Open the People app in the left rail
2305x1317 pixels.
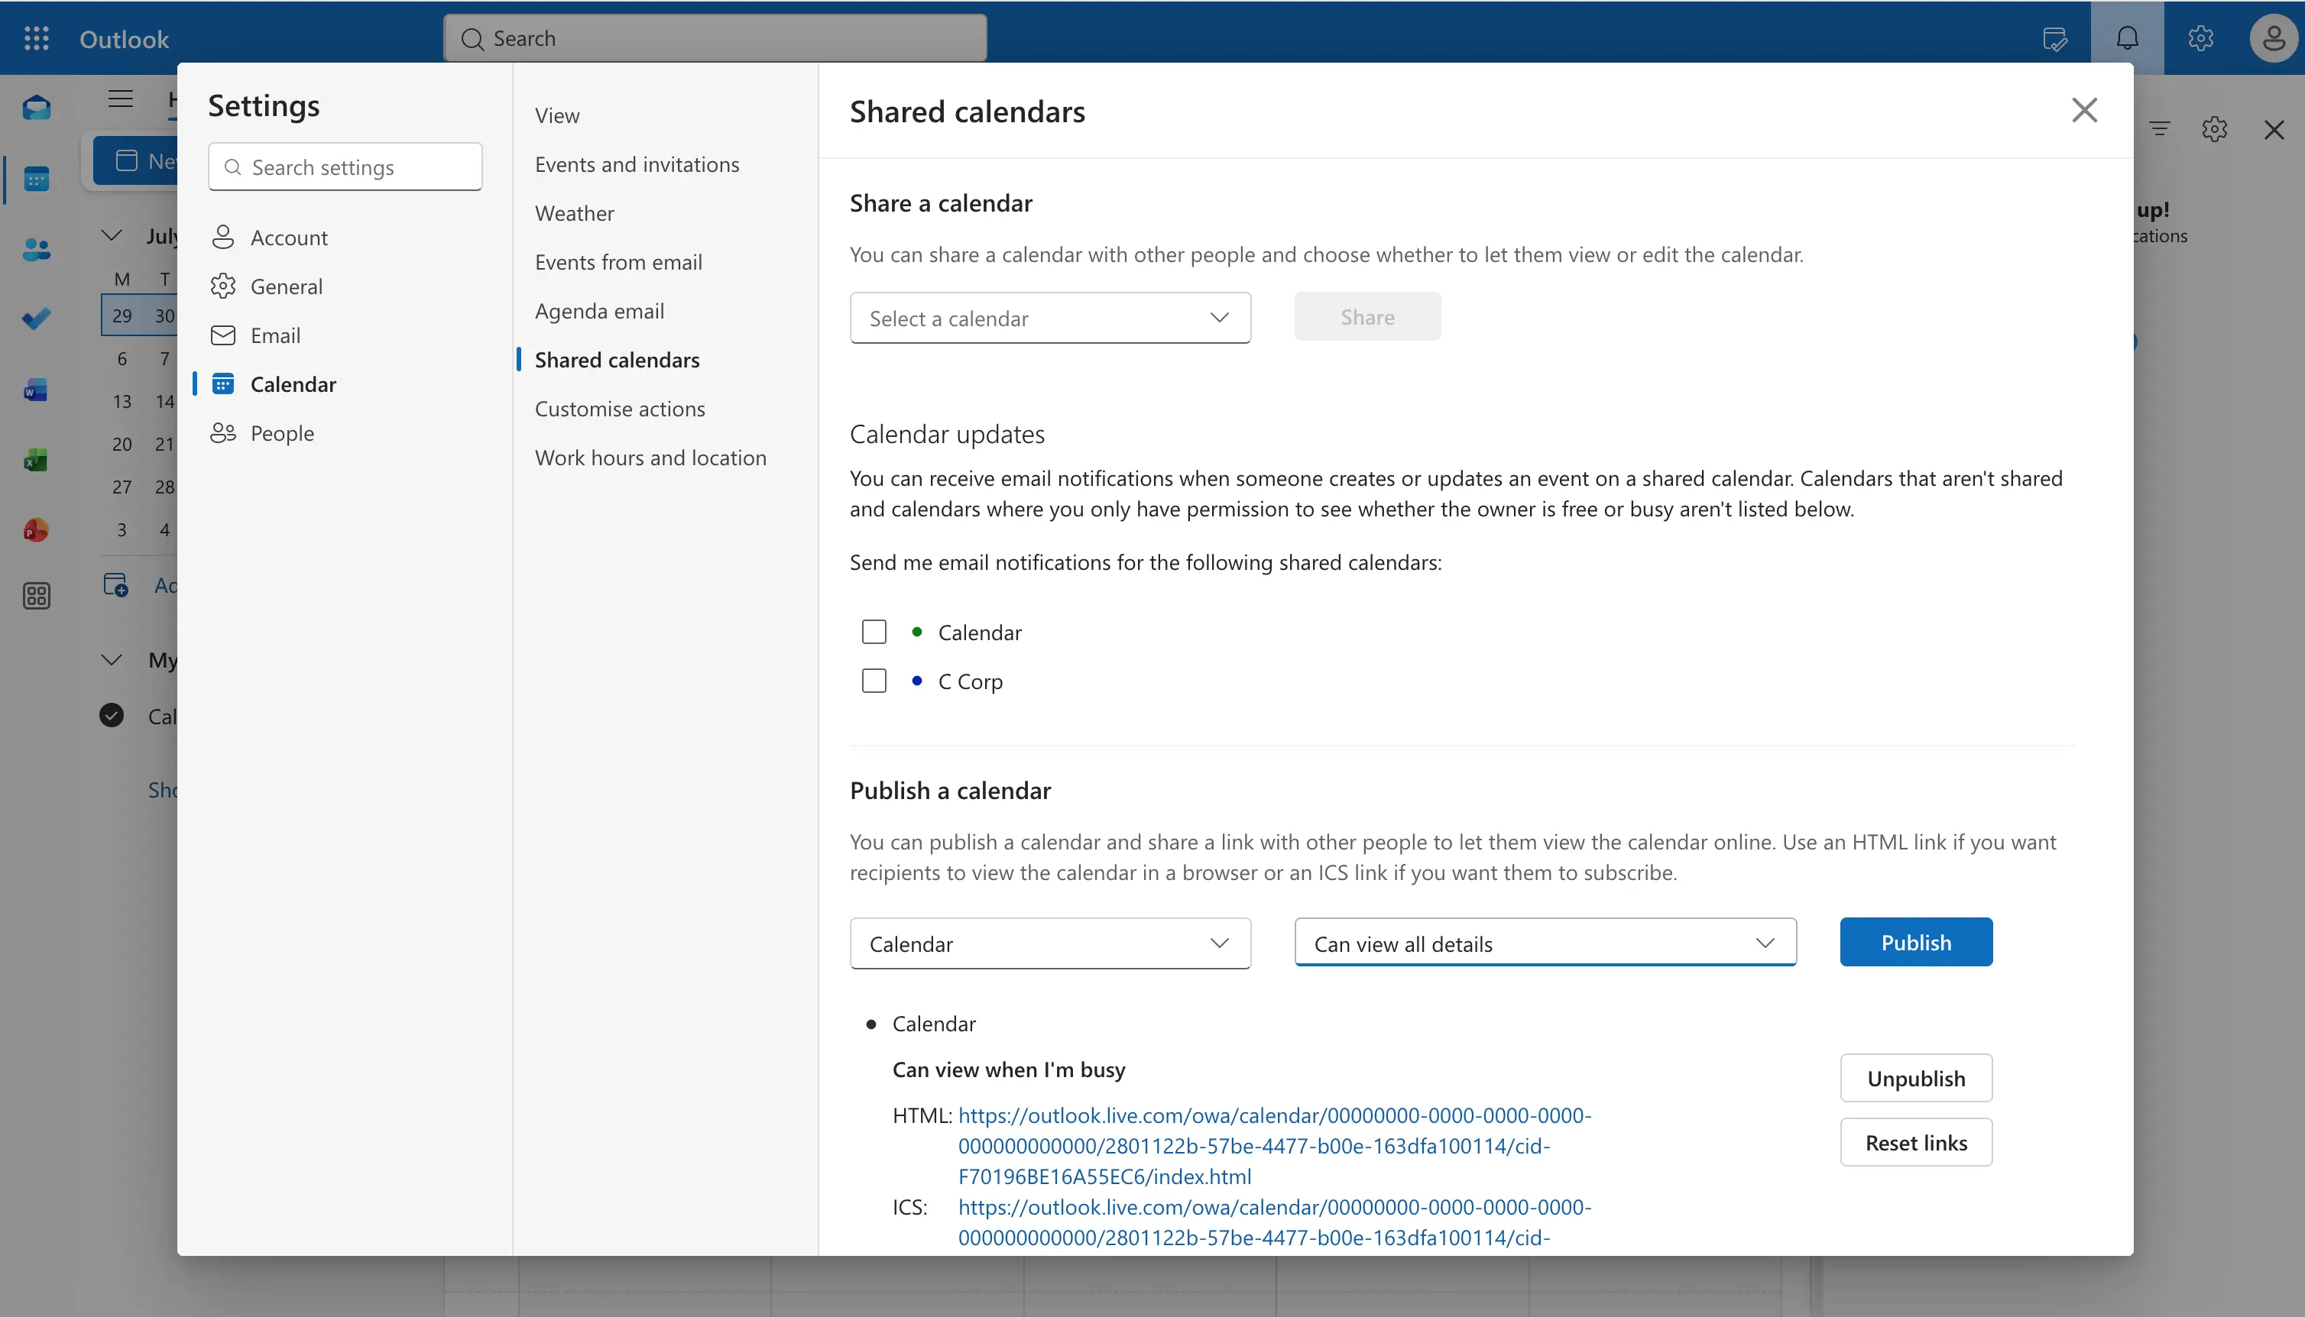36,249
